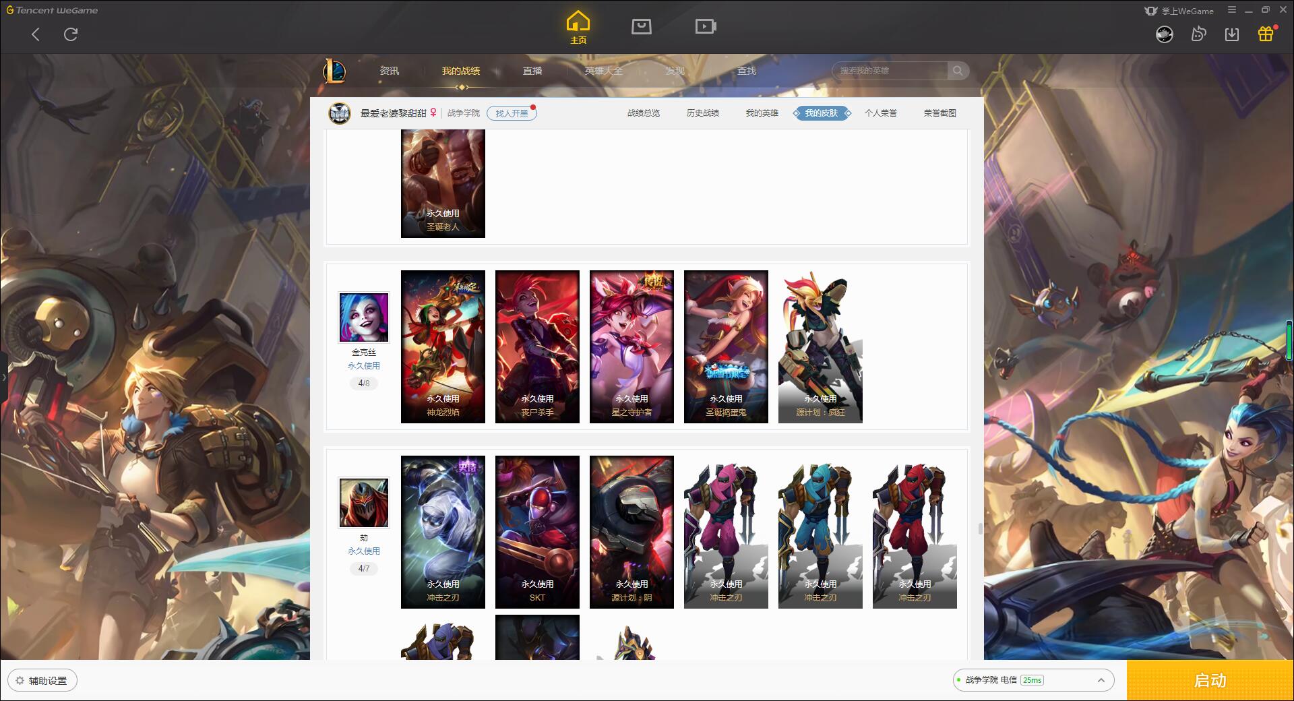Image resolution: width=1294 pixels, height=701 pixels.
Task: Refresh the page with reload icon
Action: pos(71,34)
